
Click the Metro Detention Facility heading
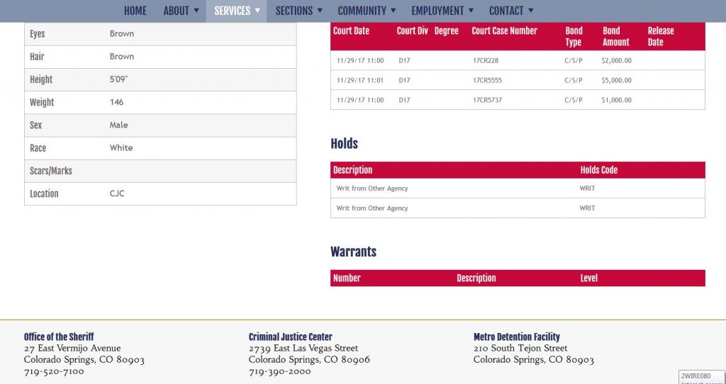click(516, 337)
